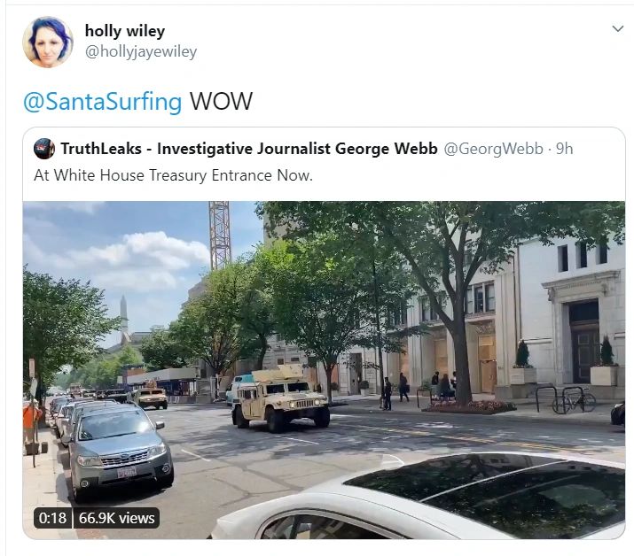Open the @GeorgWebb handle

pyautogui.click(x=493, y=149)
